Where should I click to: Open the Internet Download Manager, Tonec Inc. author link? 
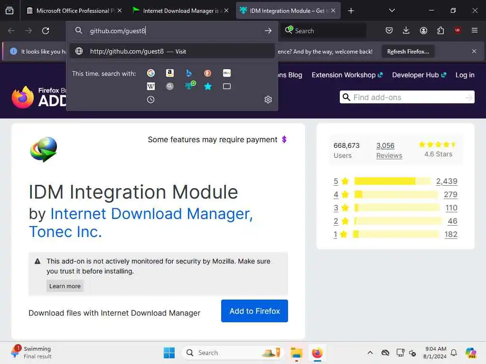140,223
